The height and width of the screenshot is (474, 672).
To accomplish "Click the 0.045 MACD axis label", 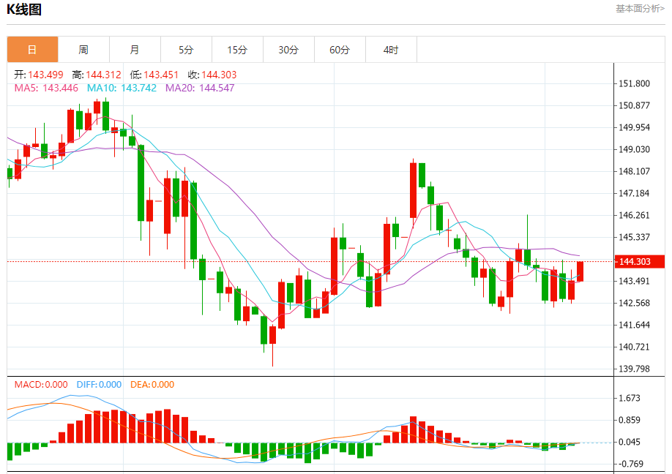I will click(x=629, y=442).
